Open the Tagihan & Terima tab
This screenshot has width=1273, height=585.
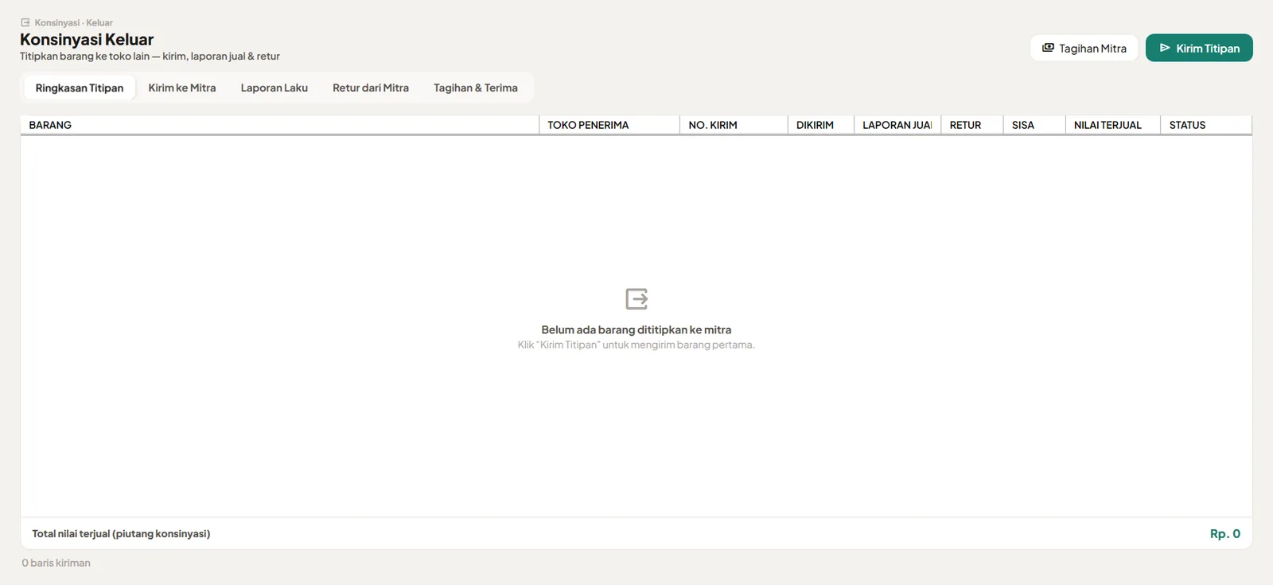(x=476, y=88)
